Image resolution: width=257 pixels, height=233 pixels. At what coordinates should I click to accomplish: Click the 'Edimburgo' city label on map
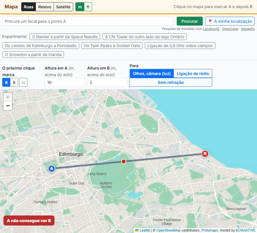(x=71, y=154)
